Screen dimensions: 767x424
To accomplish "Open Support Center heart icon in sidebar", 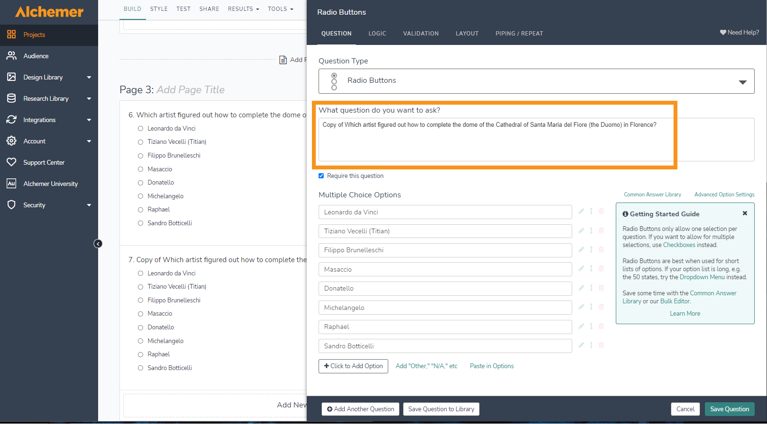I will tap(11, 162).
